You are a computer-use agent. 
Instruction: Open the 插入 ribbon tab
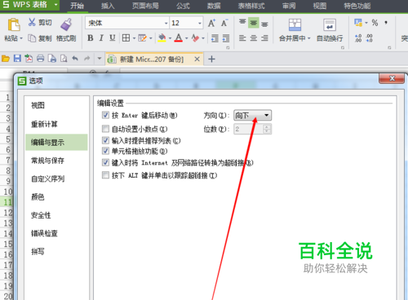click(108, 6)
